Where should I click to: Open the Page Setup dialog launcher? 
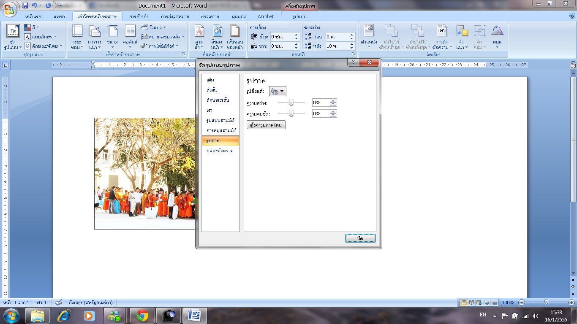[184, 54]
